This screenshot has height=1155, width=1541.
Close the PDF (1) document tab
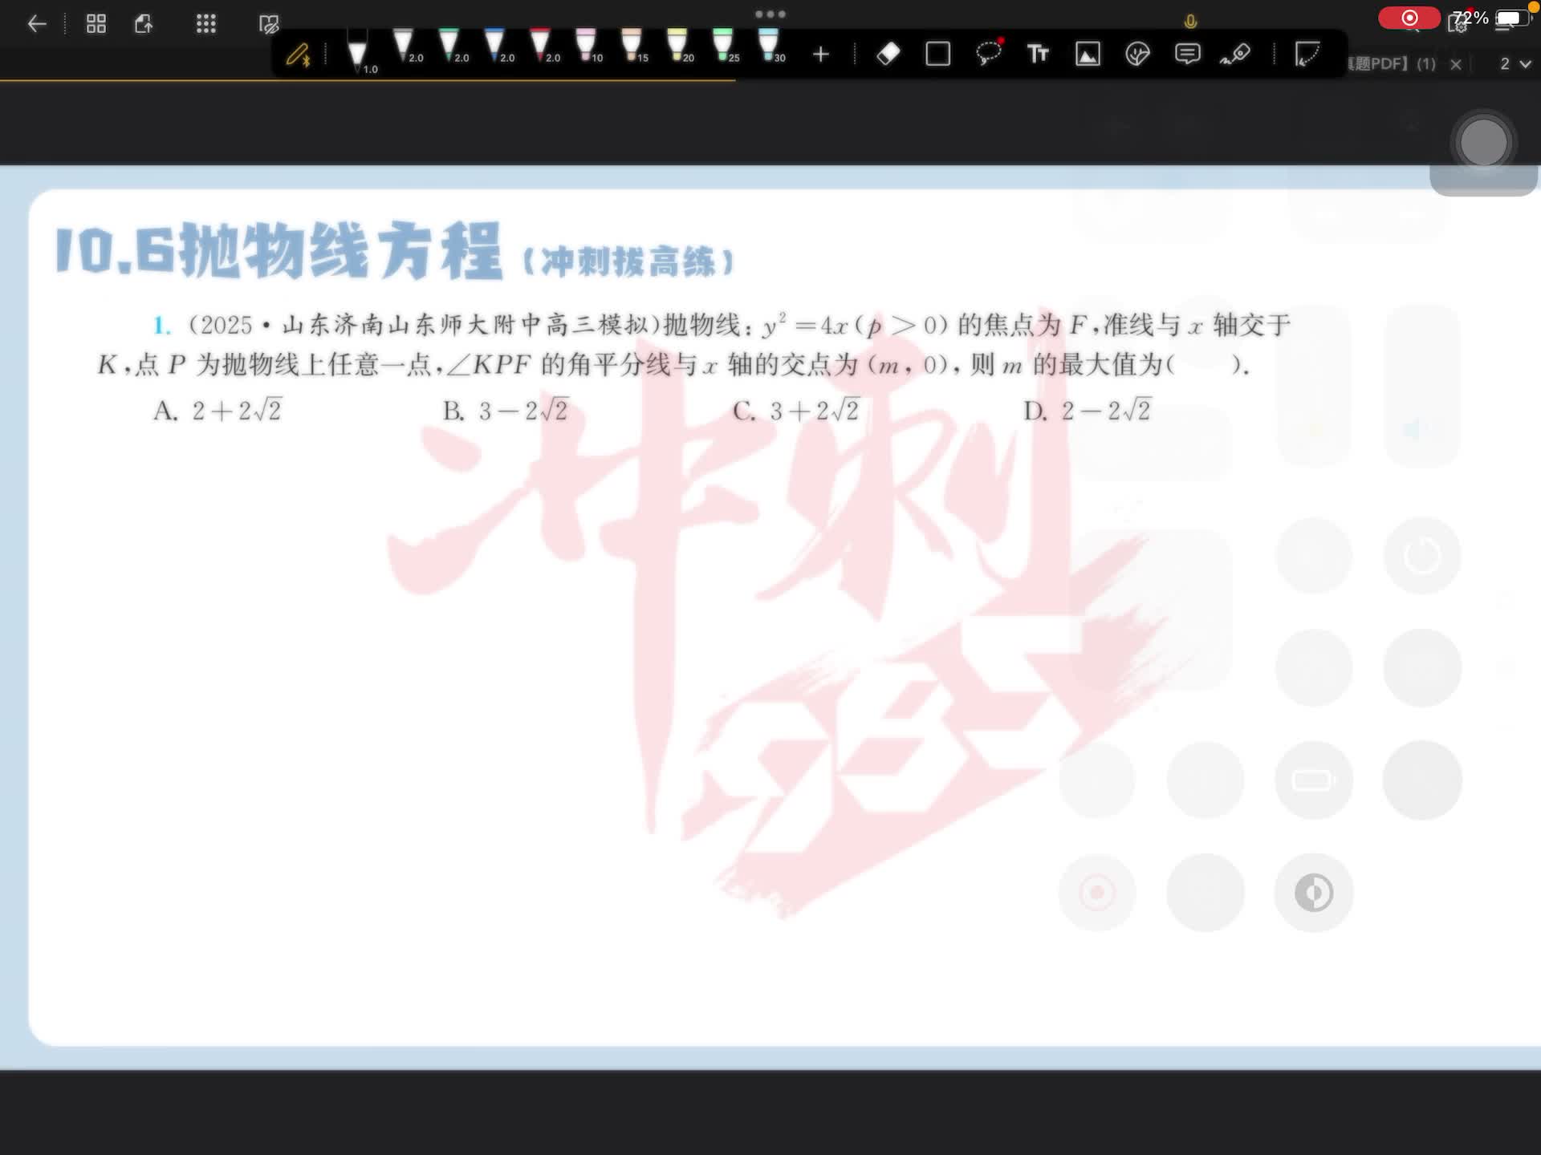1456,64
